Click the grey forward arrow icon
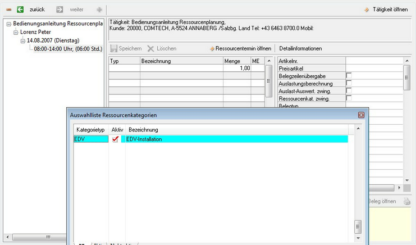 60,10
